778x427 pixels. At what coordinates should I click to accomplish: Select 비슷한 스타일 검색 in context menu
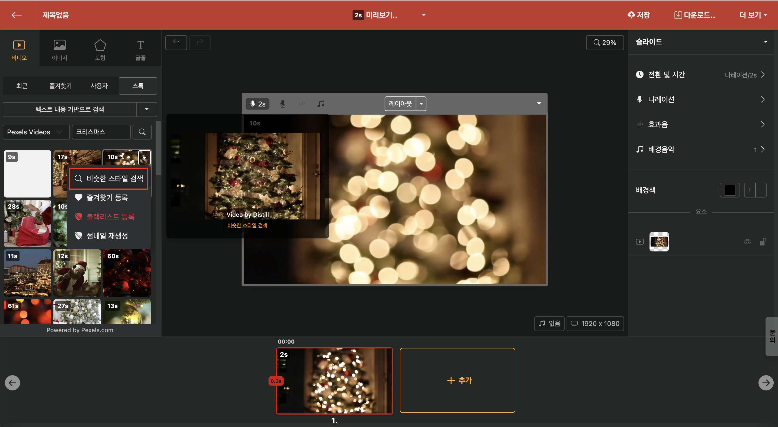click(x=109, y=179)
